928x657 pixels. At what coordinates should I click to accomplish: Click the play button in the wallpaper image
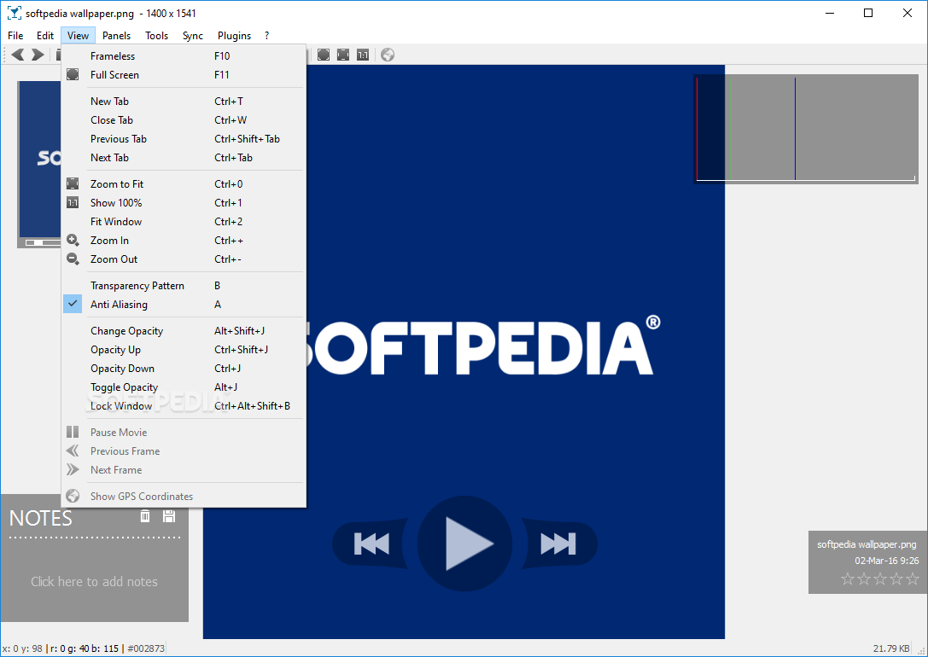(x=465, y=544)
